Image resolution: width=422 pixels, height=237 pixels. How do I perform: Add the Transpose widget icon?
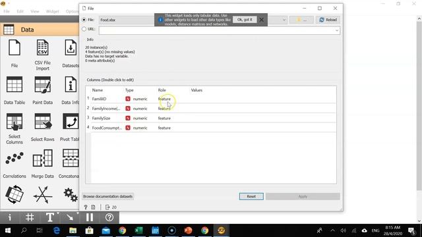click(15, 194)
